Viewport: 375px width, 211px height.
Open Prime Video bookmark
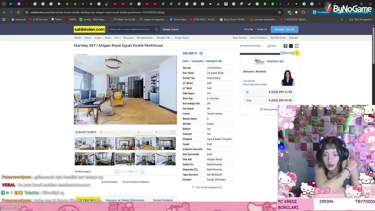click(x=178, y=20)
